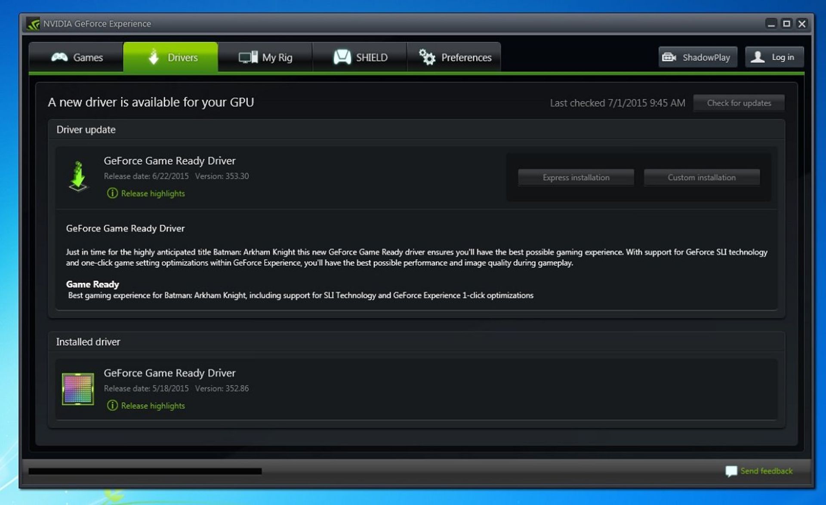826x505 pixels.
Task: Click 'Release date: 6/22/2015' text
Action: 146,176
